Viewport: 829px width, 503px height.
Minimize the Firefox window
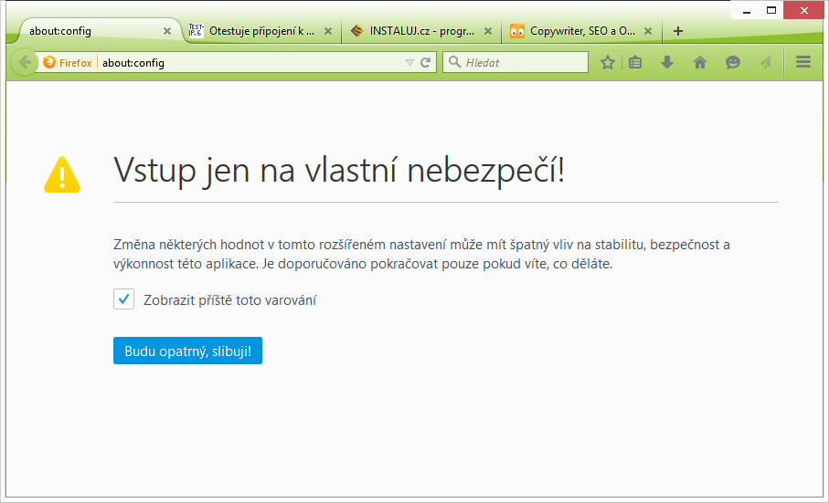(x=747, y=11)
